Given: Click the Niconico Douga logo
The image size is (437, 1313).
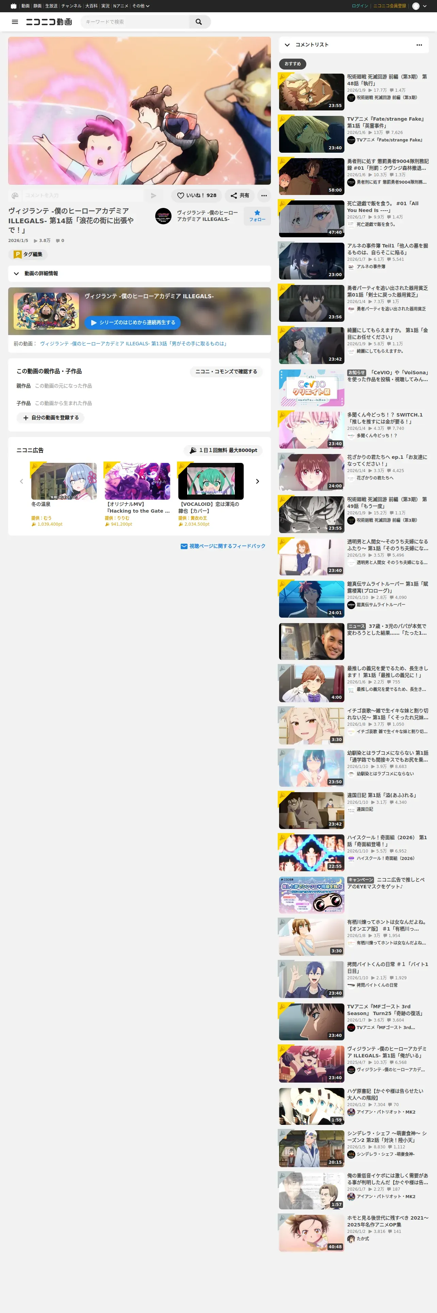Looking at the screenshot, I should (x=49, y=22).
